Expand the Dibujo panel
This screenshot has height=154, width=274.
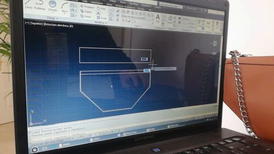coord(52,18)
